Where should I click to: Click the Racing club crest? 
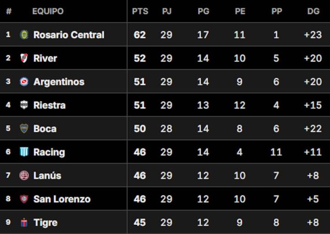(x=24, y=152)
